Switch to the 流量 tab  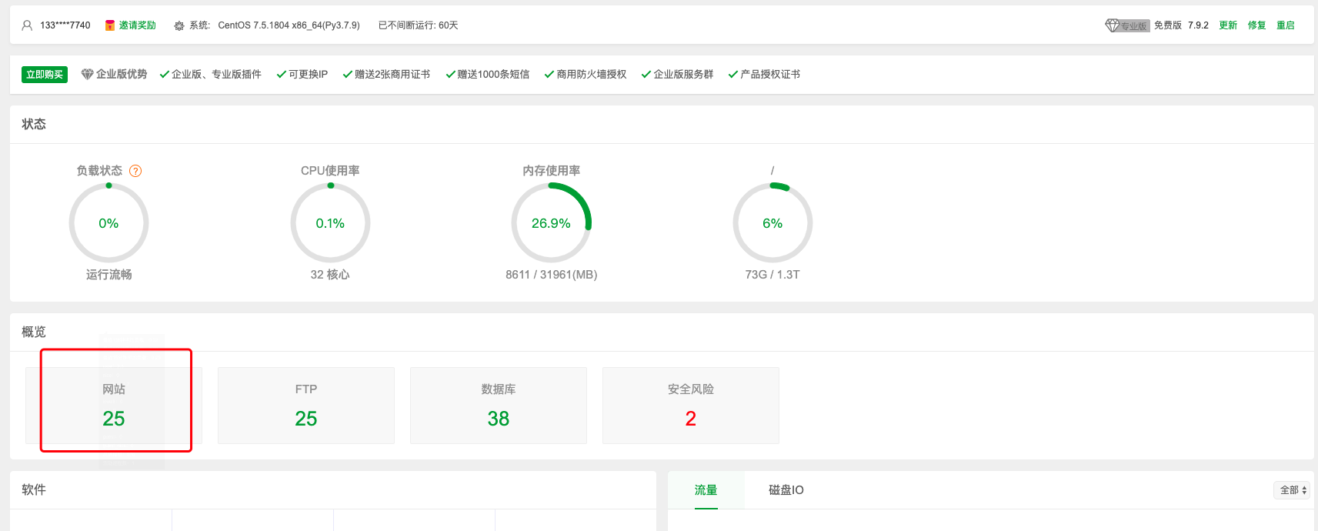(x=706, y=490)
